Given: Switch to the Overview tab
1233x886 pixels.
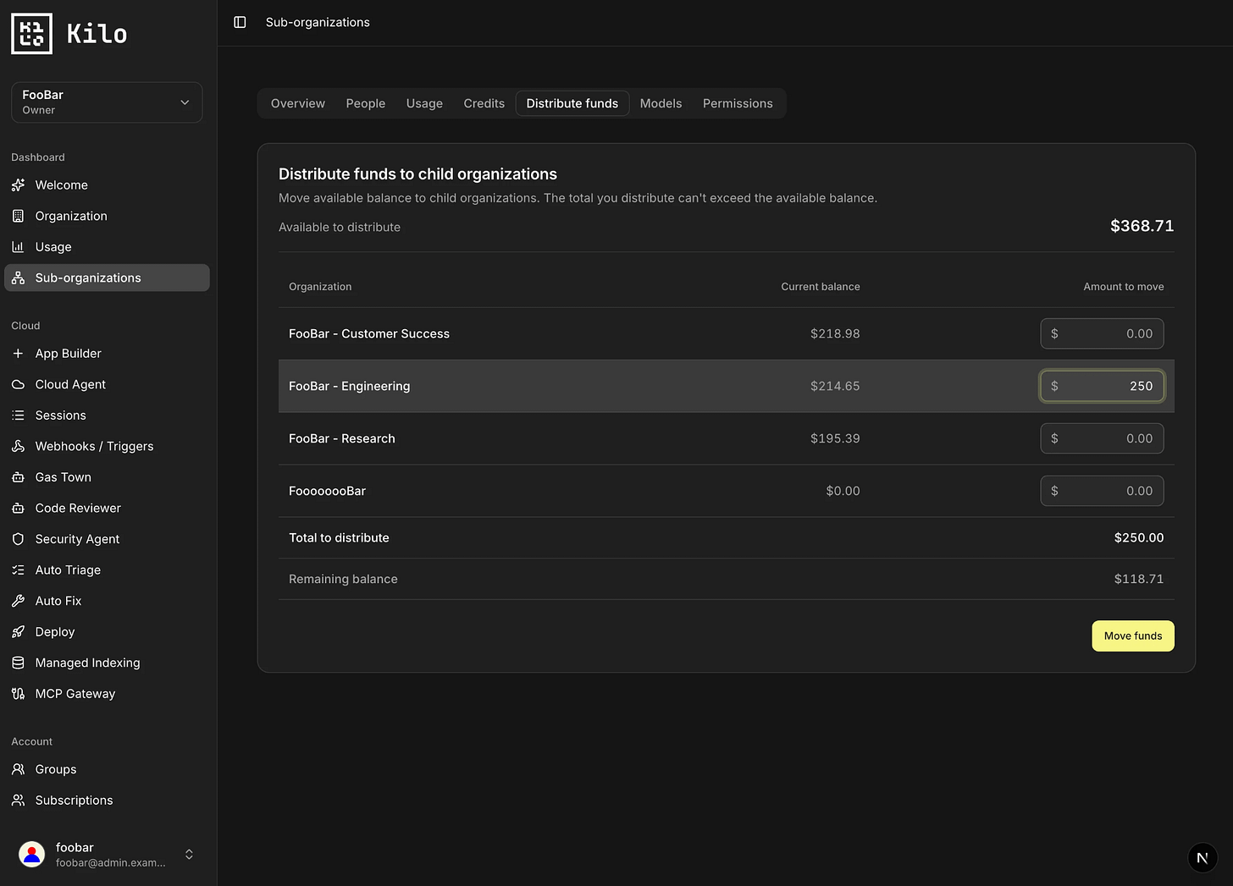Looking at the screenshot, I should tap(298, 103).
